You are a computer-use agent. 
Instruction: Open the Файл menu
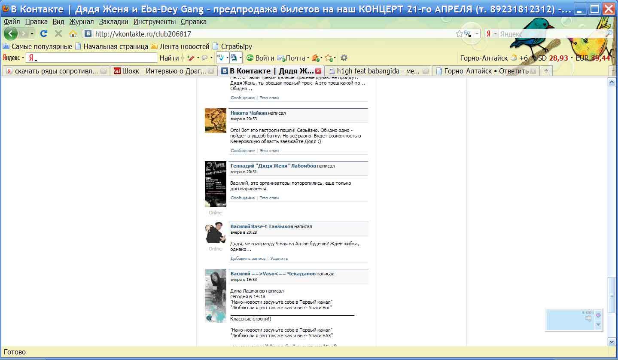(x=12, y=21)
